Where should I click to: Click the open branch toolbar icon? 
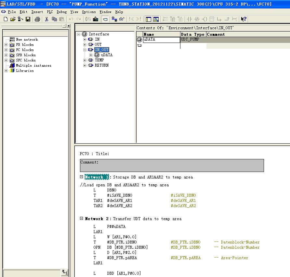[x=219, y=19]
